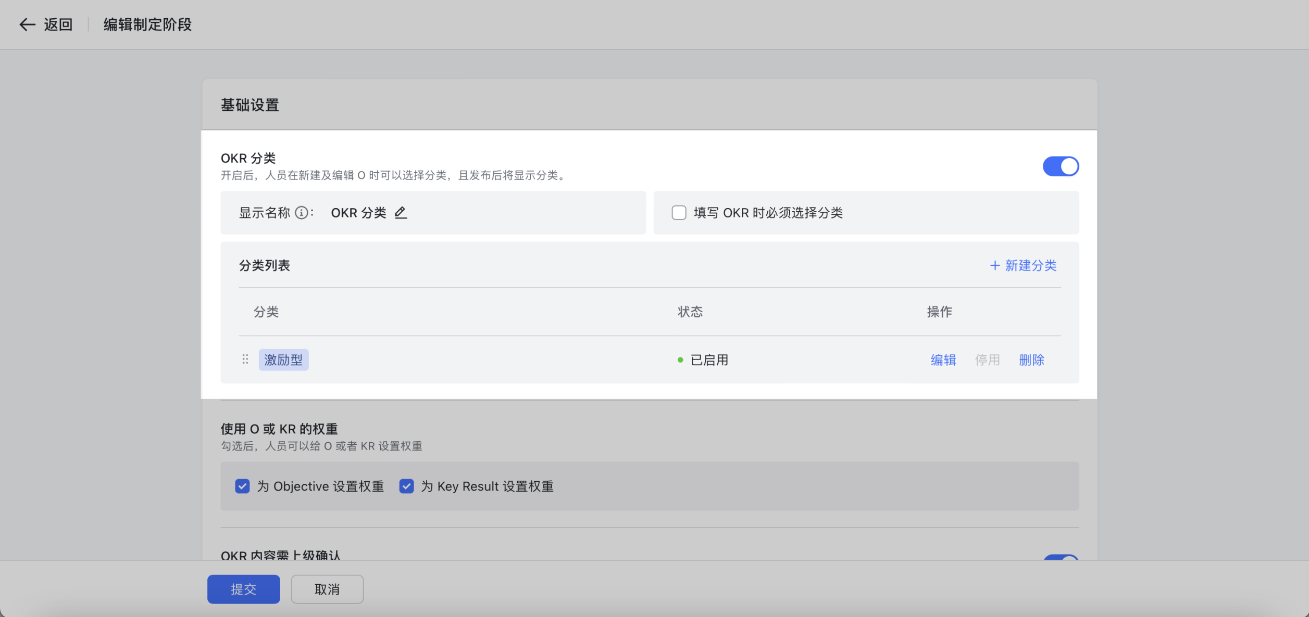Viewport: 1309px width, 617px height.
Task: Click the 操作 column header
Action: [939, 312]
